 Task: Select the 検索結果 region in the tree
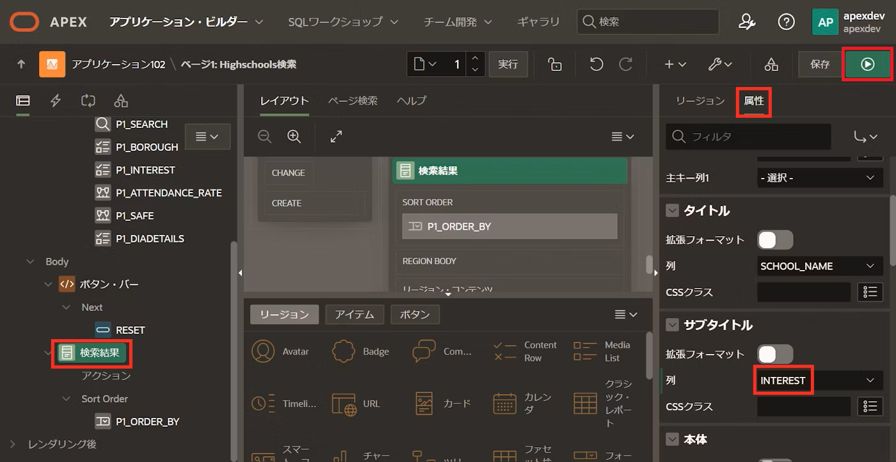coord(93,353)
